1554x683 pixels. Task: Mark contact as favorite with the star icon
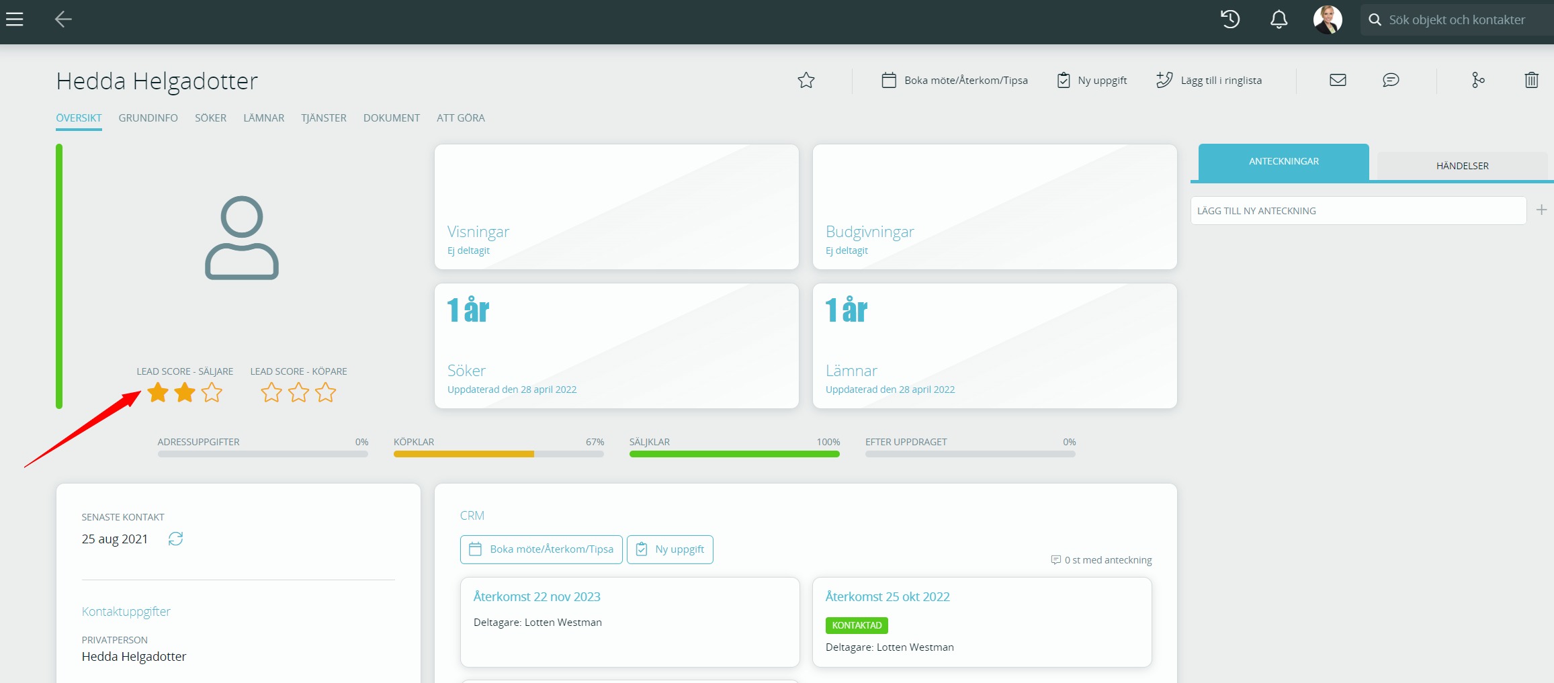[806, 81]
